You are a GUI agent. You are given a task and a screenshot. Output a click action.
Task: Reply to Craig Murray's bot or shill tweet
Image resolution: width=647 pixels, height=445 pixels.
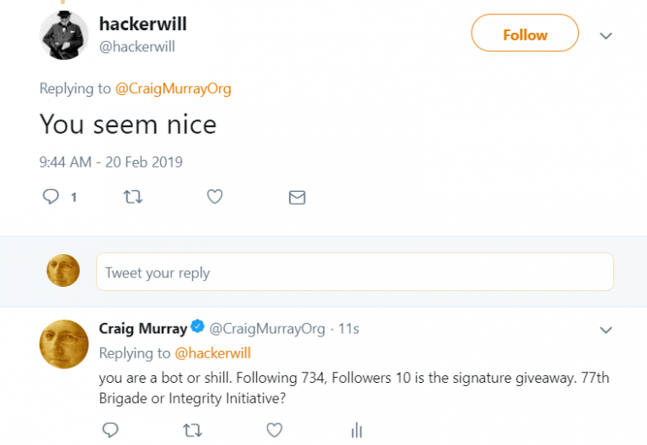[110, 430]
